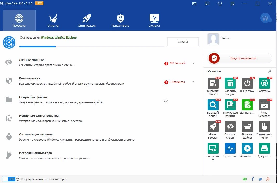Select the Безопасность row heading
Viewport: 277px width, 183px height.
click(30, 78)
